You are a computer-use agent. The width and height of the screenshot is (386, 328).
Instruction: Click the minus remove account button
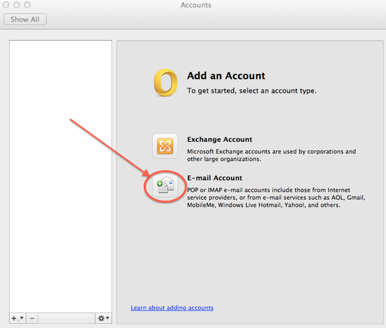point(32,318)
